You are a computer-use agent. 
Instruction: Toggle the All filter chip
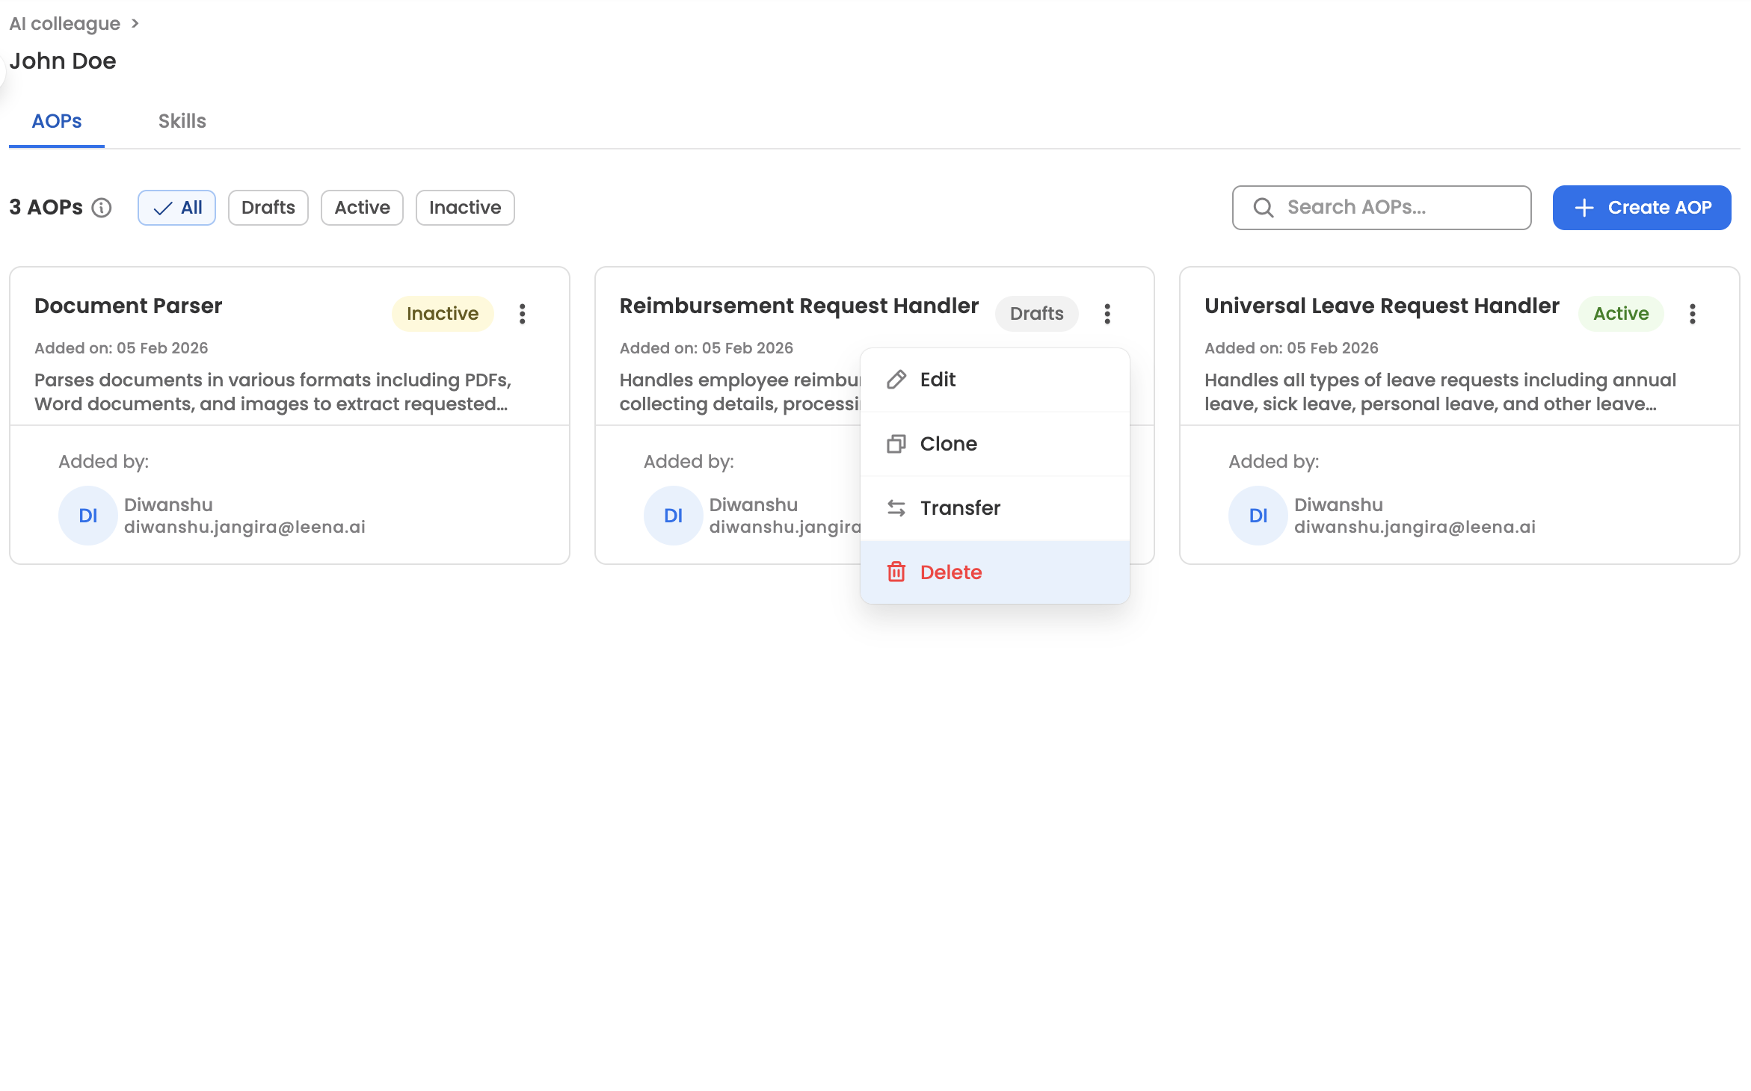tap(176, 208)
